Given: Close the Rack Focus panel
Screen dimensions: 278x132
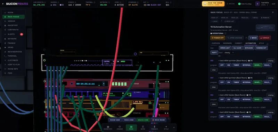Looking at the screenshot, I should pos(273,12).
